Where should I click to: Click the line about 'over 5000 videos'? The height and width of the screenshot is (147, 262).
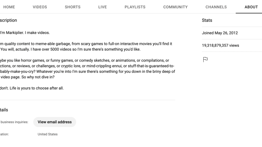(70, 49)
